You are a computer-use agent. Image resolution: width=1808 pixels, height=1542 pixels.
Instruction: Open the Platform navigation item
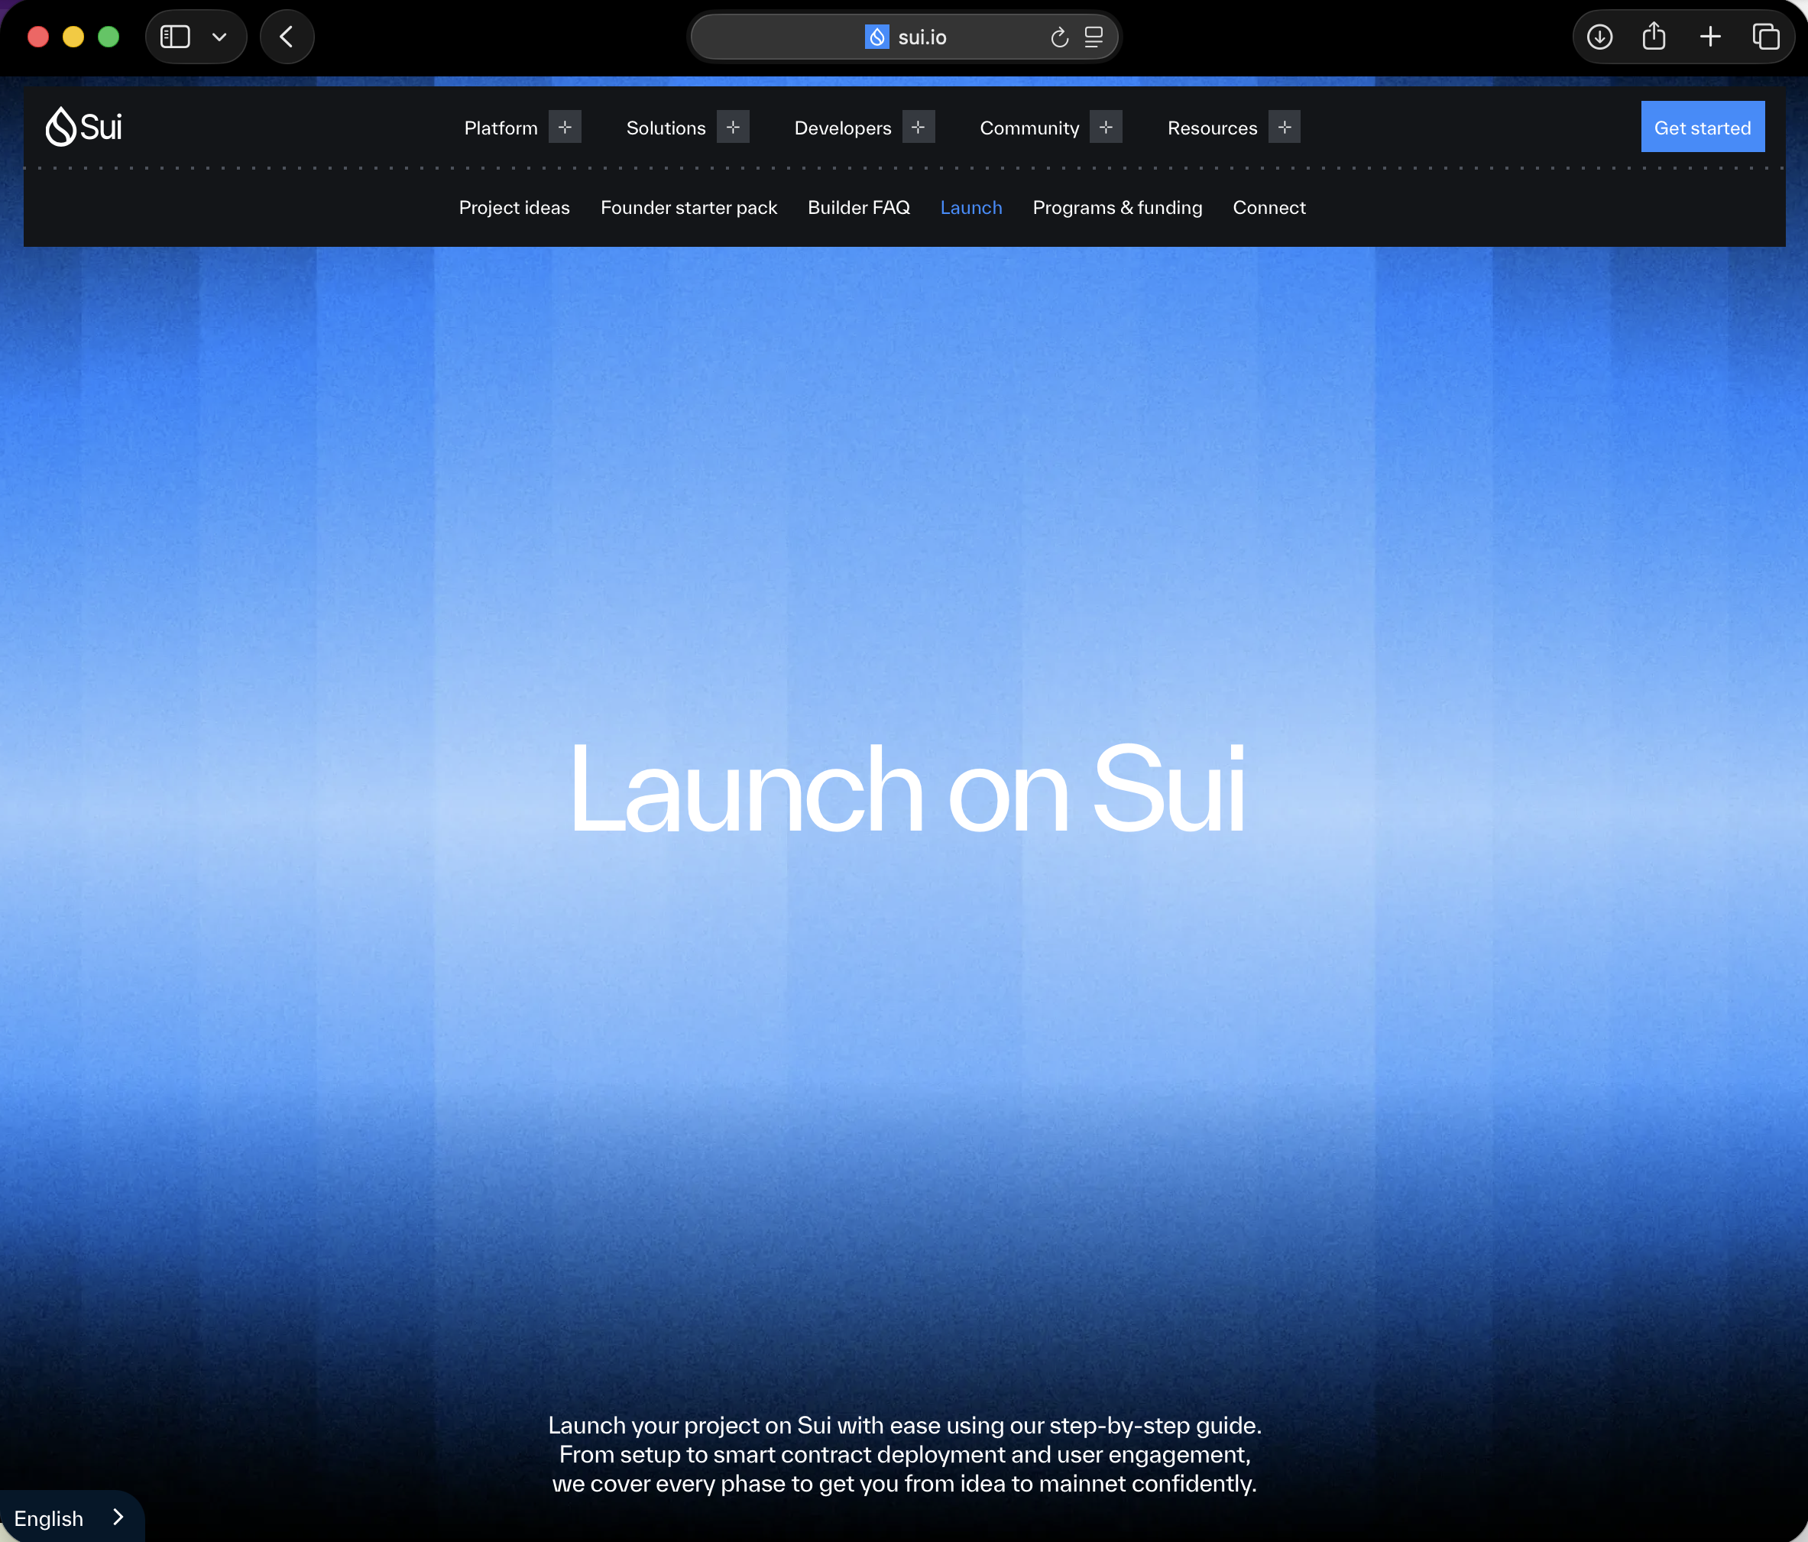tap(501, 128)
